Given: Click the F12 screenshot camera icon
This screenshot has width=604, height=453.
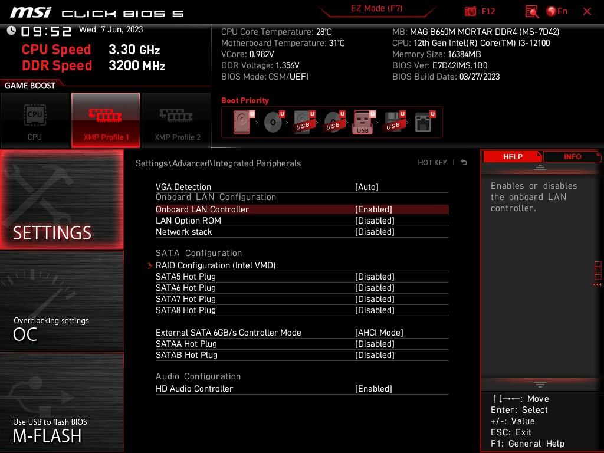Looking at the screenshot, I should [470, 12].
